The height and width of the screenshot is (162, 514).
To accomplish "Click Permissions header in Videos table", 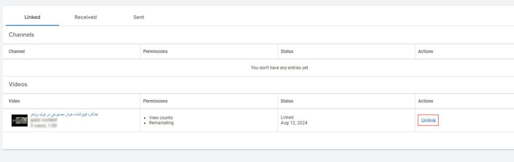I will click(155, 101).
